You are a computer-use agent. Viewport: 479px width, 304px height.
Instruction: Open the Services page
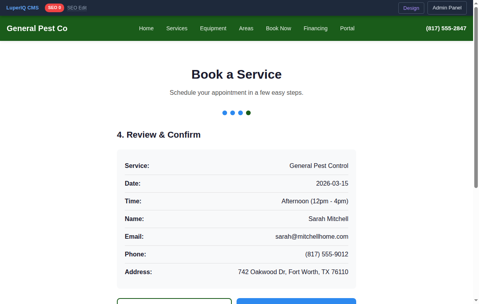pos(177,28)
